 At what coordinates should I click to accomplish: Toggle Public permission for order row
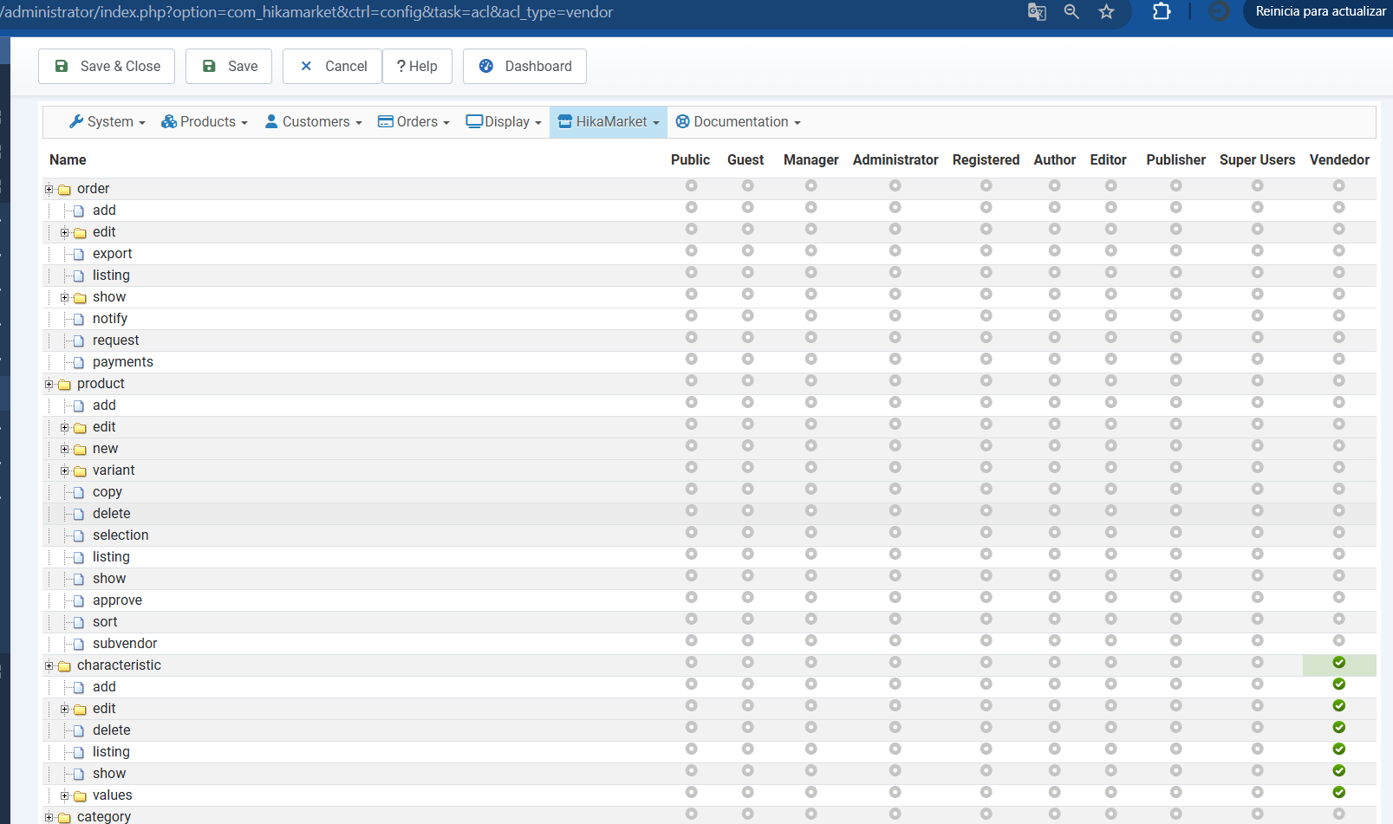pos(691,185)
